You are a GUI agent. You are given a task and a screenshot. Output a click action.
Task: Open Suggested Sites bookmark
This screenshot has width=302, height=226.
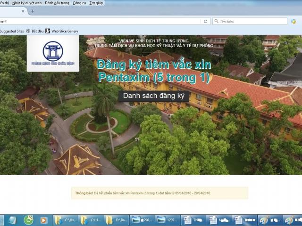click(12, 31)
